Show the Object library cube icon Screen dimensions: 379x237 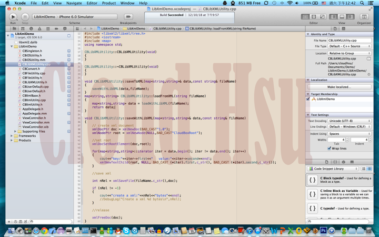pos(343,162)
